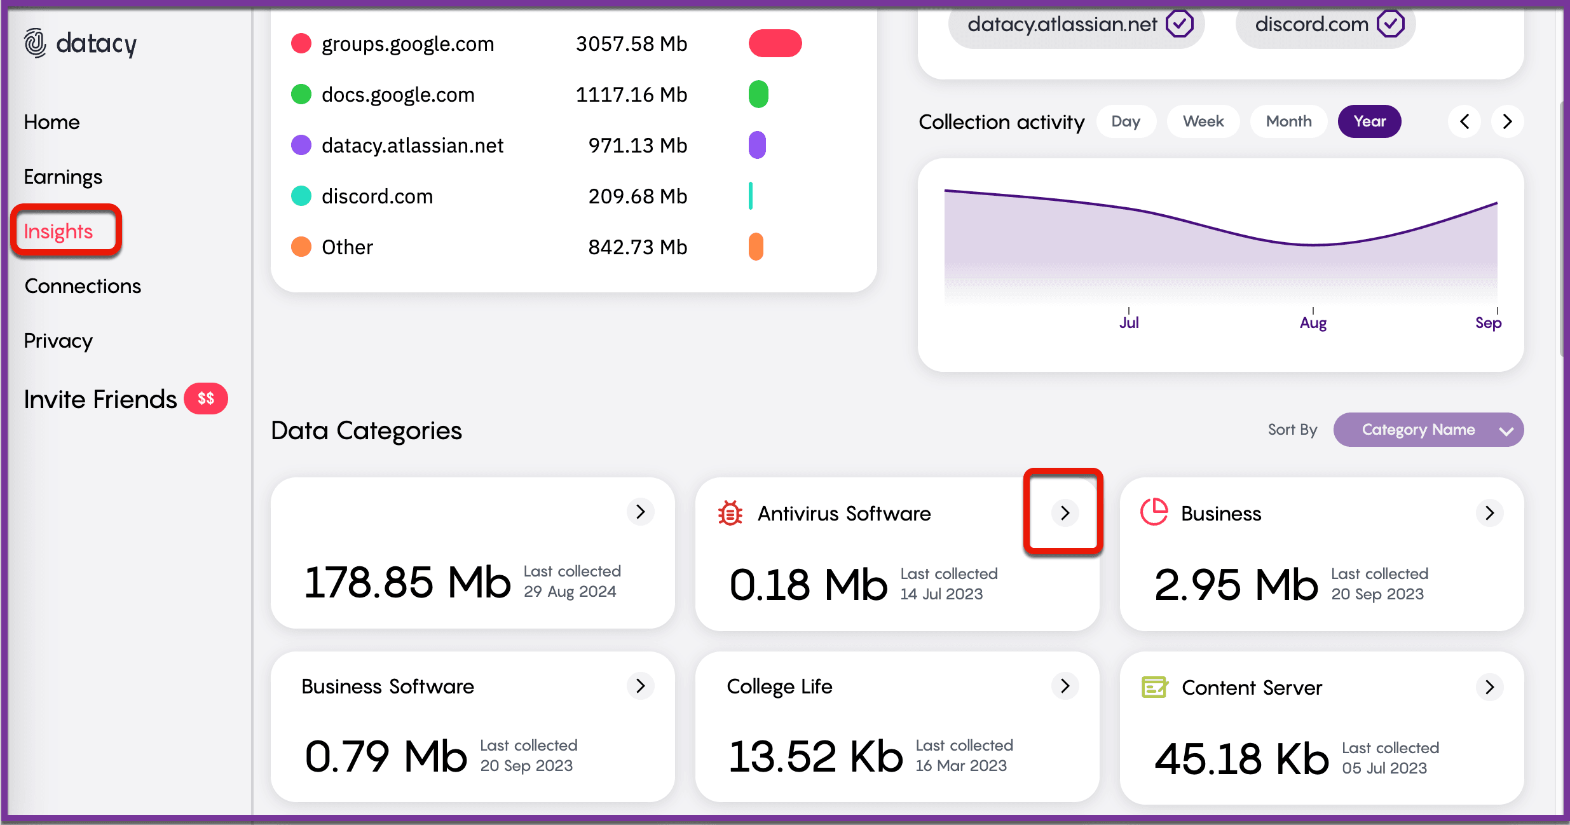The height and width of the screenshot is (825, 1570).
Task: Click the College Life card title
Action: [779, 686]
